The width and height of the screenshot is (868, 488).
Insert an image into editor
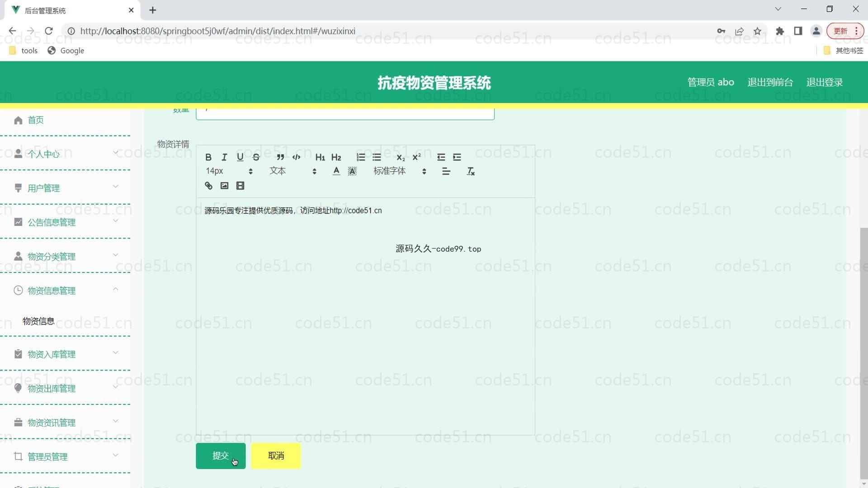[x=224, y=186]
